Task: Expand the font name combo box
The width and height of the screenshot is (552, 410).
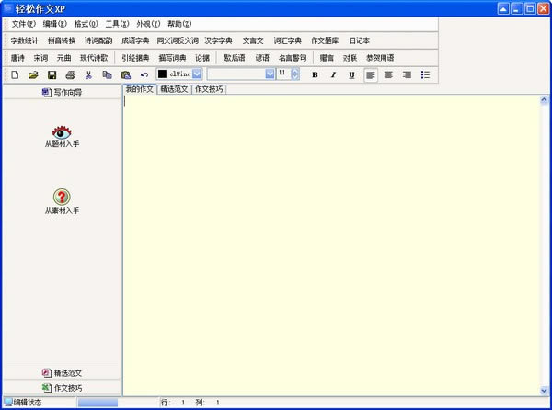Action: tap(270, 74)
